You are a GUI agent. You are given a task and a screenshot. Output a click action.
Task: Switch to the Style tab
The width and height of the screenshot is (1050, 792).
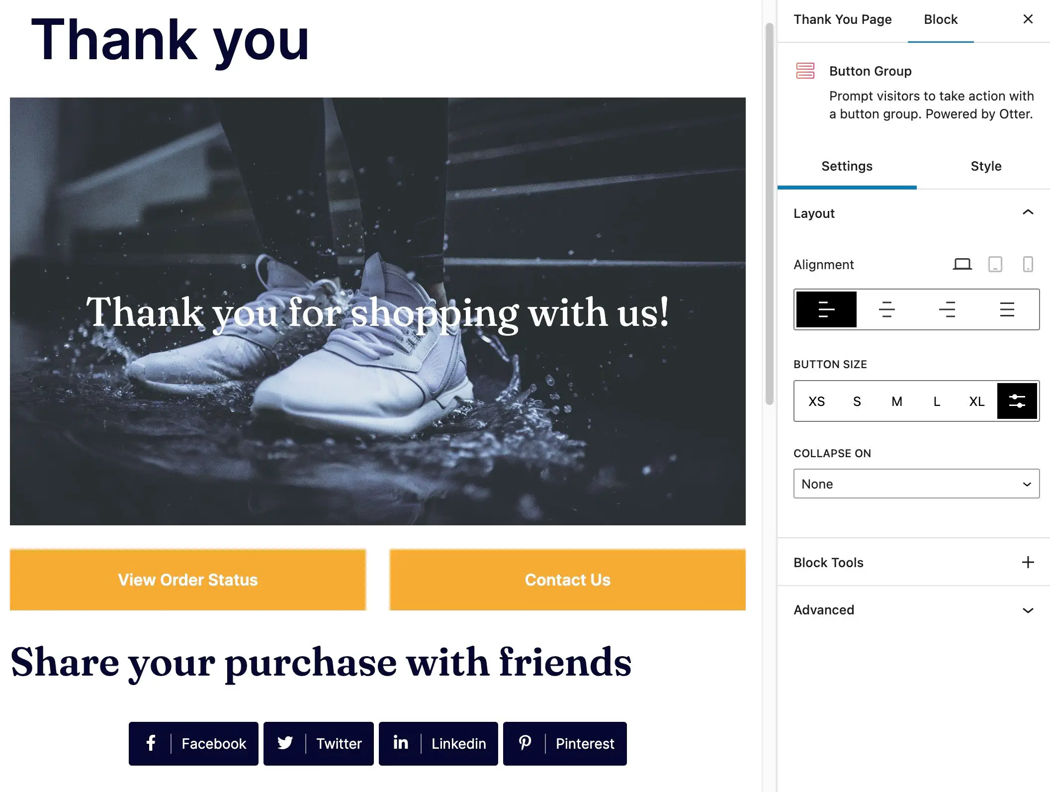point(985,166)
